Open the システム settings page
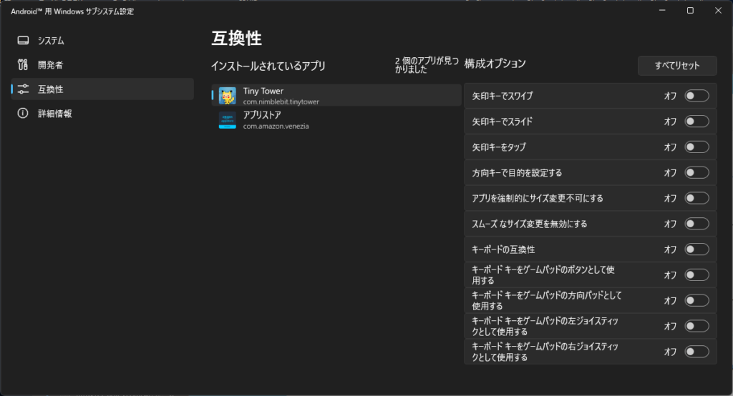Screen dimensions: 733x396 coord(102,41)
